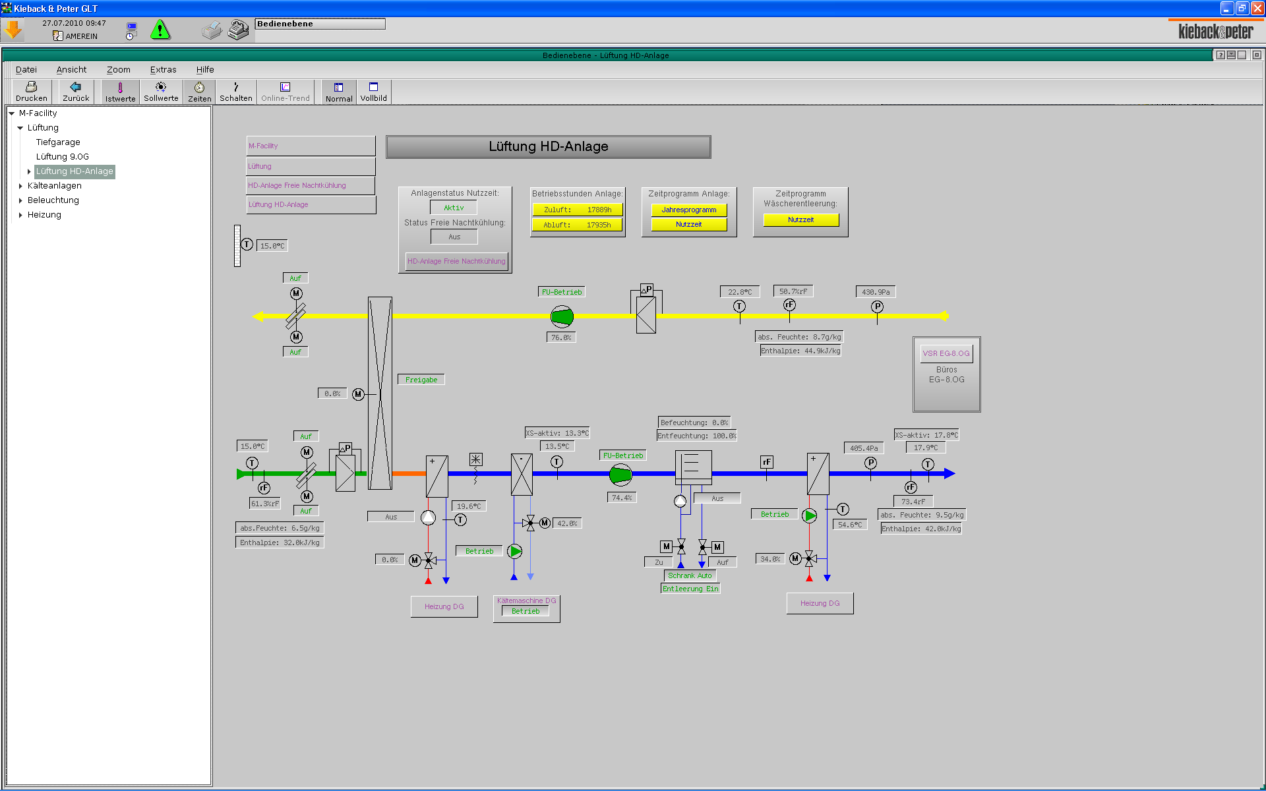
Task: Expand the Kälteanlagen tree node
Action: pos(20,186)
